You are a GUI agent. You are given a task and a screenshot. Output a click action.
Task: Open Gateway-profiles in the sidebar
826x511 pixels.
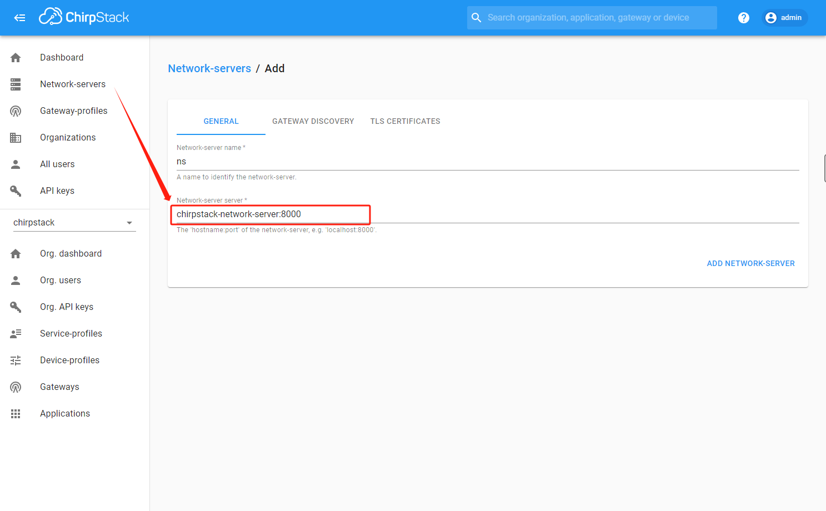[x=75, y=111]
